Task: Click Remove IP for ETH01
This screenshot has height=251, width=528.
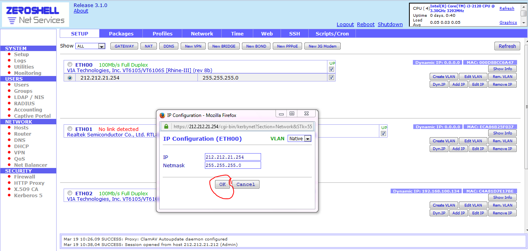Action: pyautogui.click(x=502, y=148)
